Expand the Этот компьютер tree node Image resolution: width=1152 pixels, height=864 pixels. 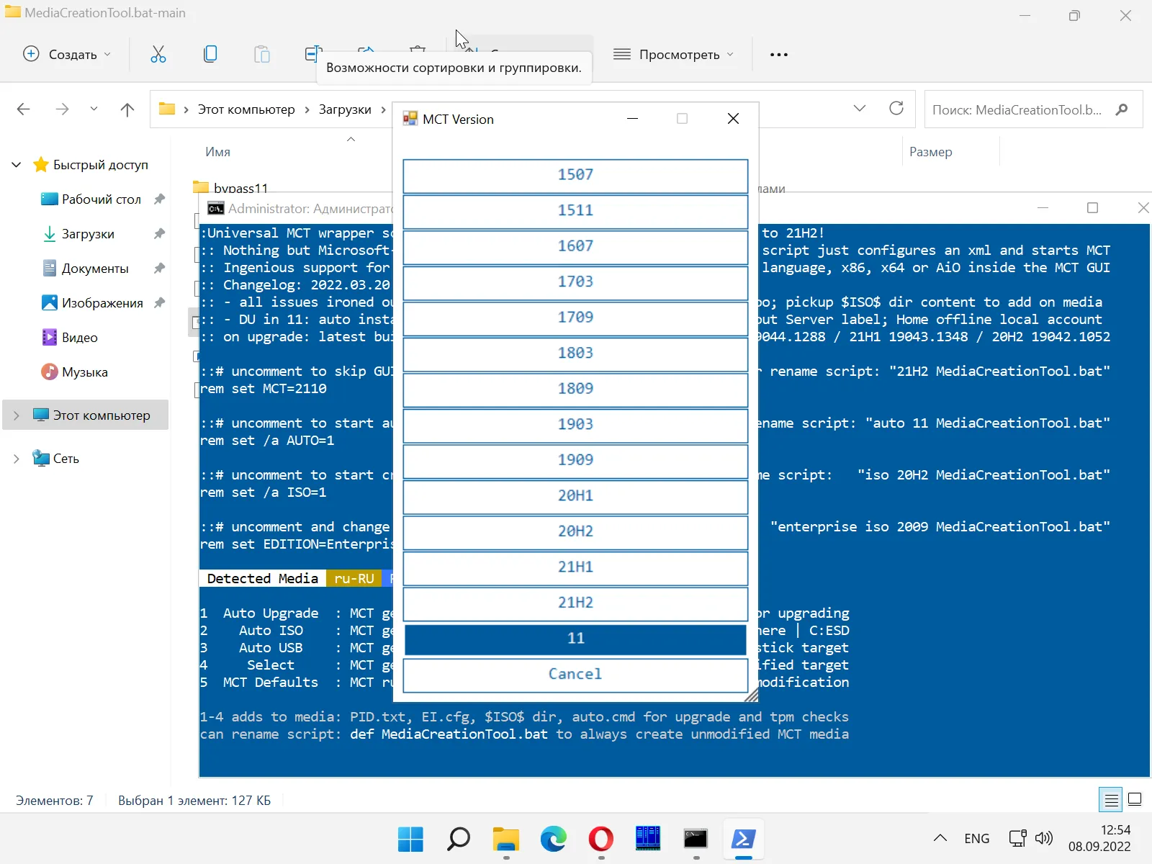tap(17, 415)
